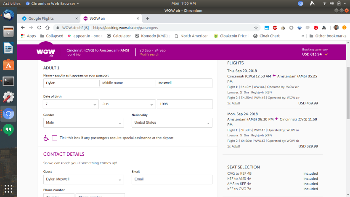Click the Email input field
Viewport: 350px width, 197px height.
click(172, 179)
